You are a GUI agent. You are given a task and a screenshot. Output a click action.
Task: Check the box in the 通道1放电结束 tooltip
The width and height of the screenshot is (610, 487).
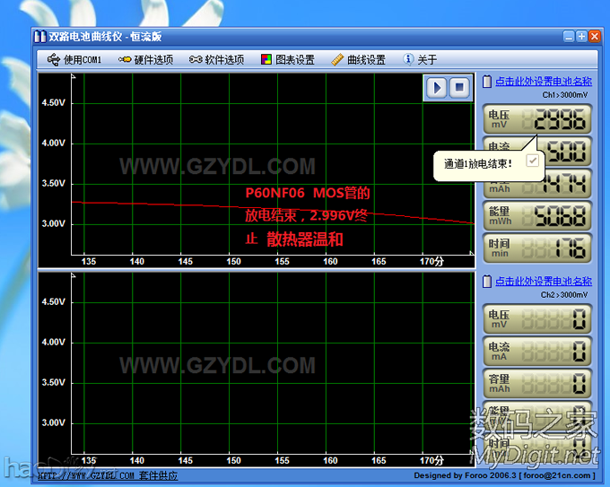533,160
